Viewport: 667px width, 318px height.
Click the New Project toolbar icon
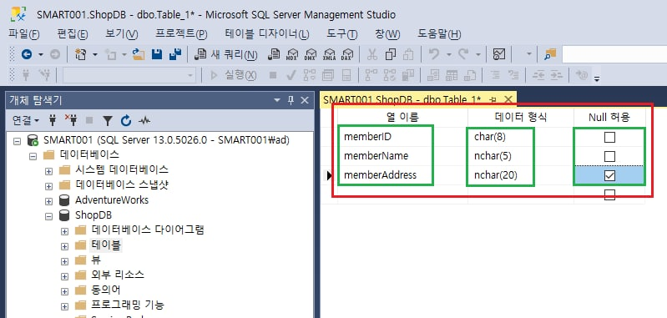tap(80, 54)
